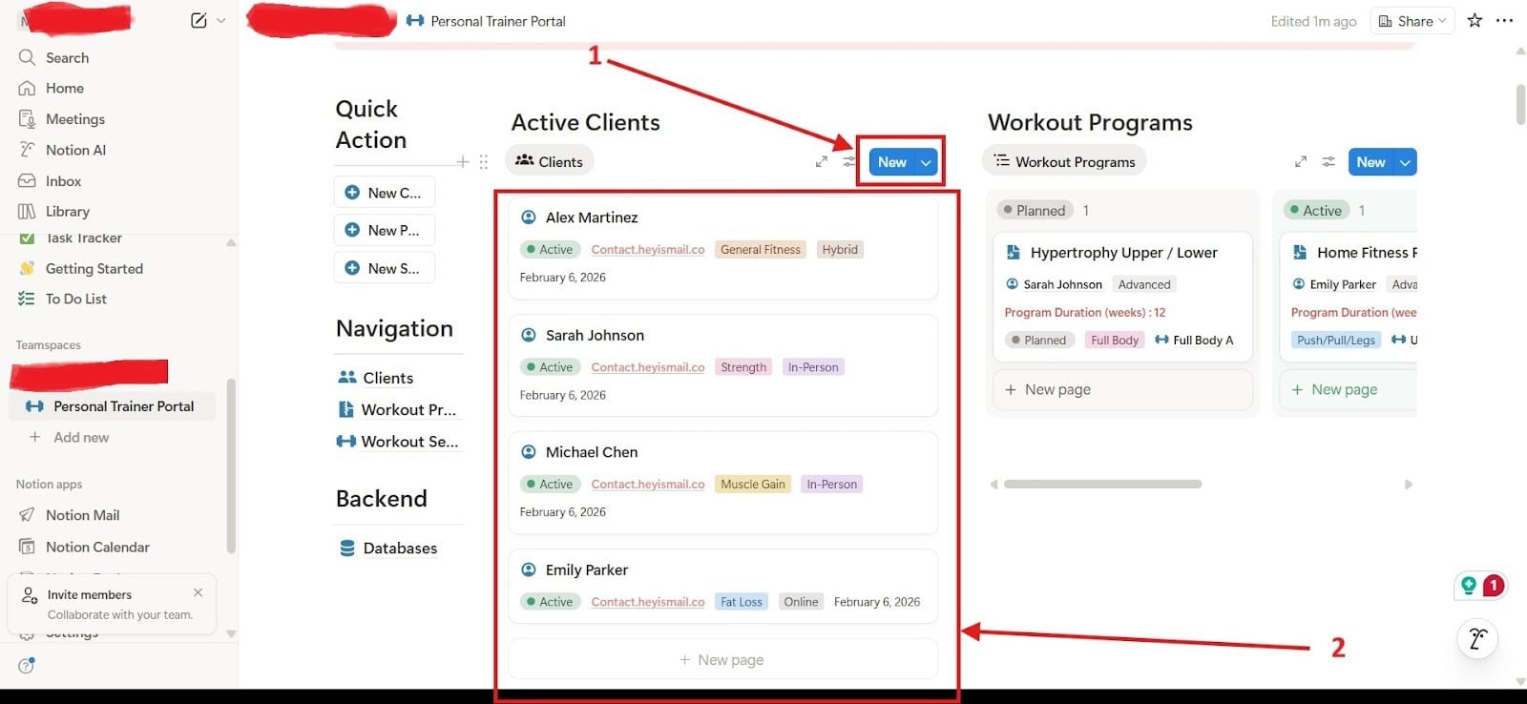Screen dimensions: 1527x704
Task: Click New page in Planned column
Action: pyautogui.click(x=1122, y=389)
